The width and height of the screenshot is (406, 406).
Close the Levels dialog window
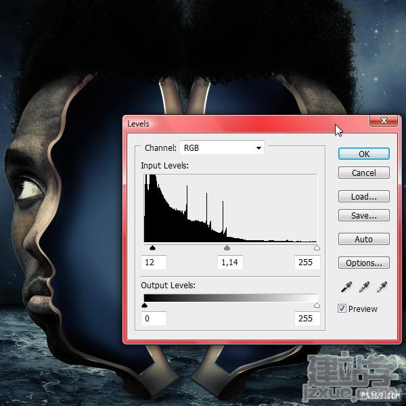coord(384,120)
